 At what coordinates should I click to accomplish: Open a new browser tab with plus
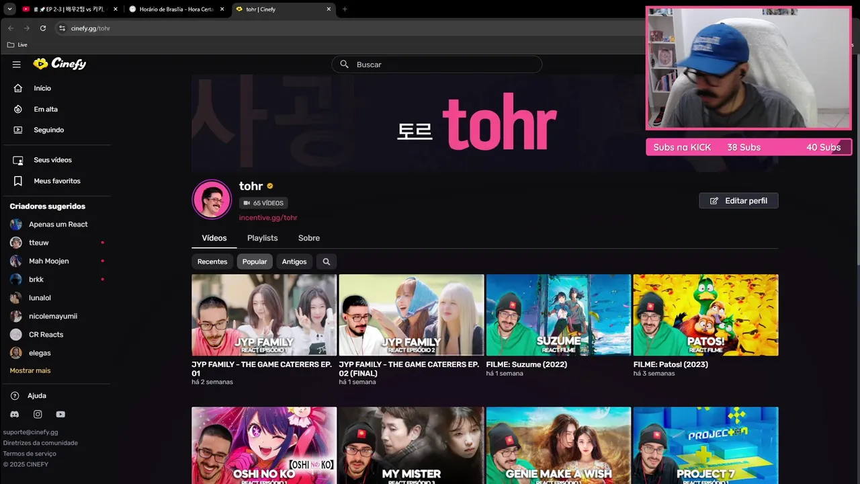coord(345,9)
